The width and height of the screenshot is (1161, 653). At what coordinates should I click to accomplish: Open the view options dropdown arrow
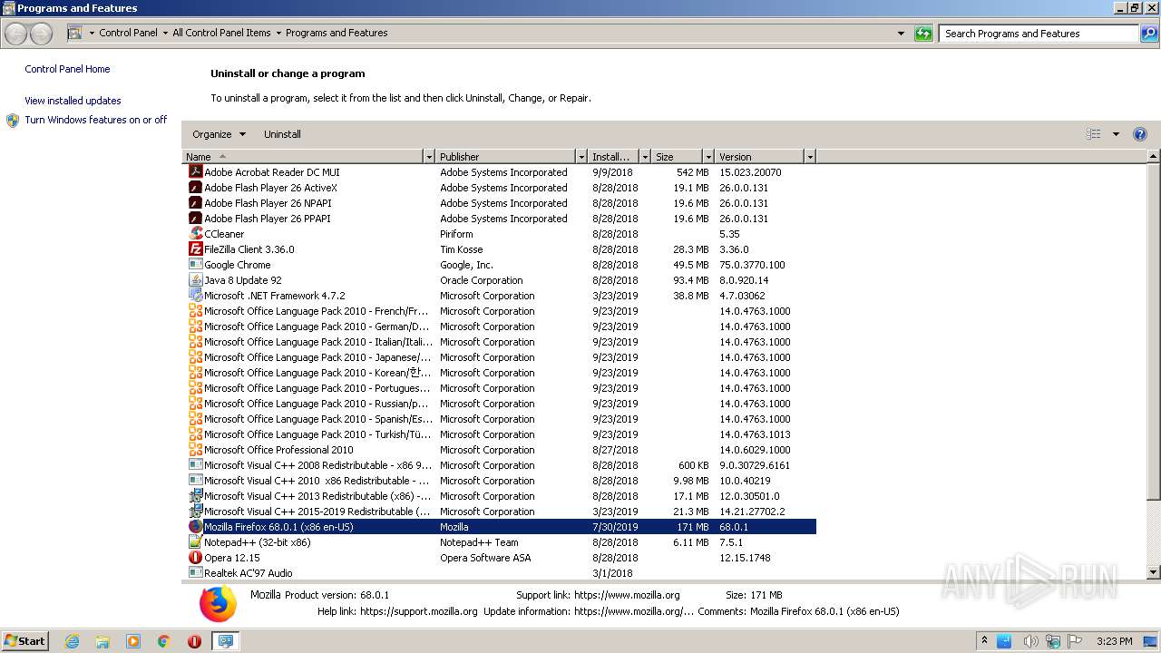click(x=1116, y=134)
